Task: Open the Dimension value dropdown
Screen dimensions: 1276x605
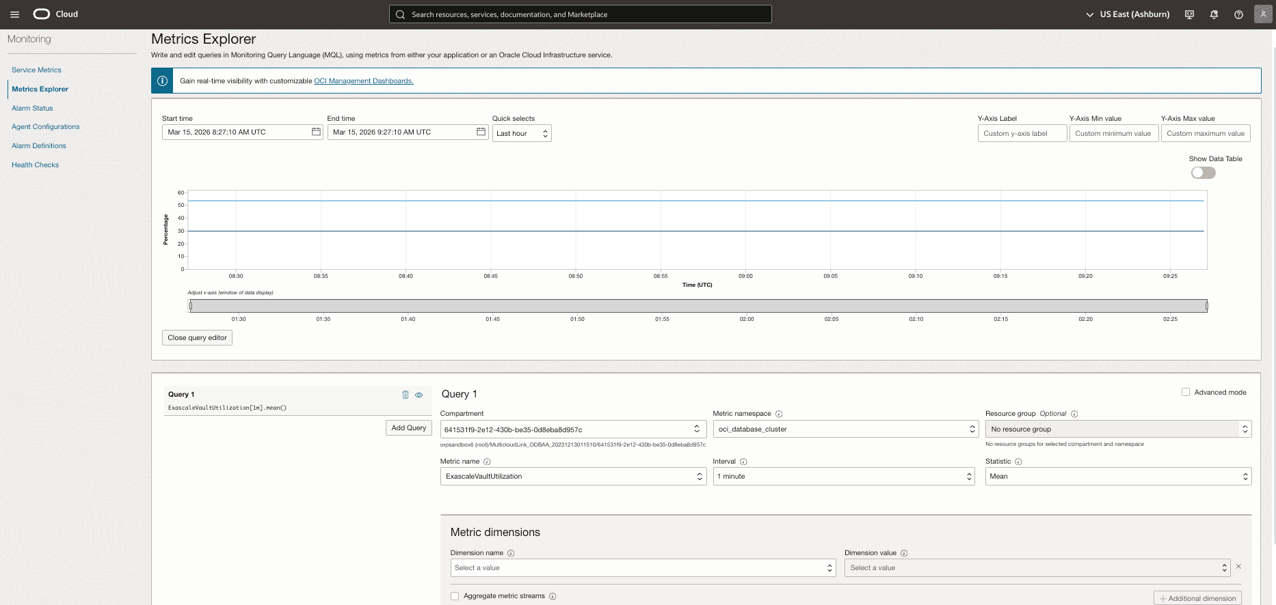Action: click(x=1037, y=567)
